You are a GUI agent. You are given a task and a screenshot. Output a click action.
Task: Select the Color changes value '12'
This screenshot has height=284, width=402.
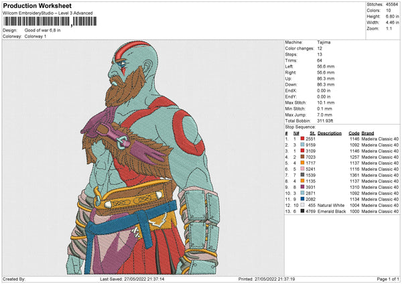pos(320,48)
